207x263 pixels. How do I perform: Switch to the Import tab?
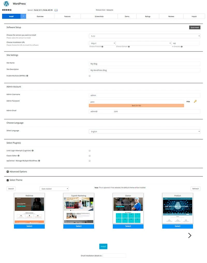[x=194, y=17]
